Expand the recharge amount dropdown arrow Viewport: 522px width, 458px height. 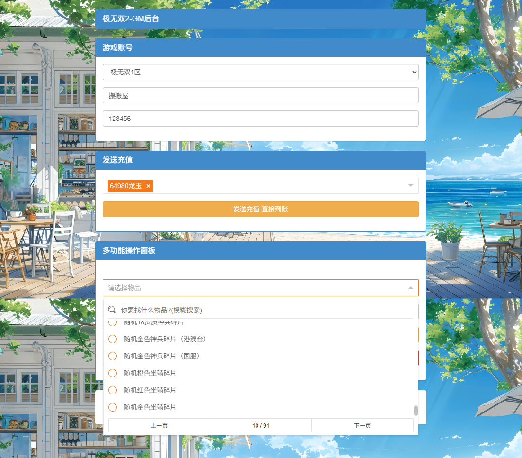pos(410,185)
